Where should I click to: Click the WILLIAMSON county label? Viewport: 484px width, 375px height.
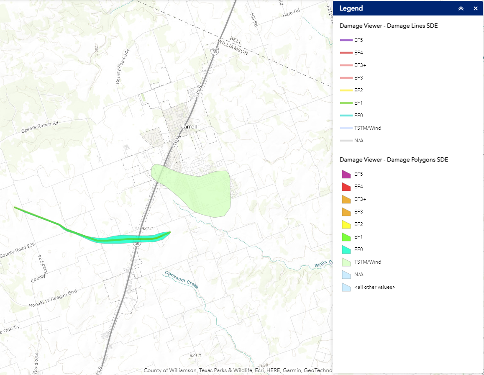pos(233,47)
